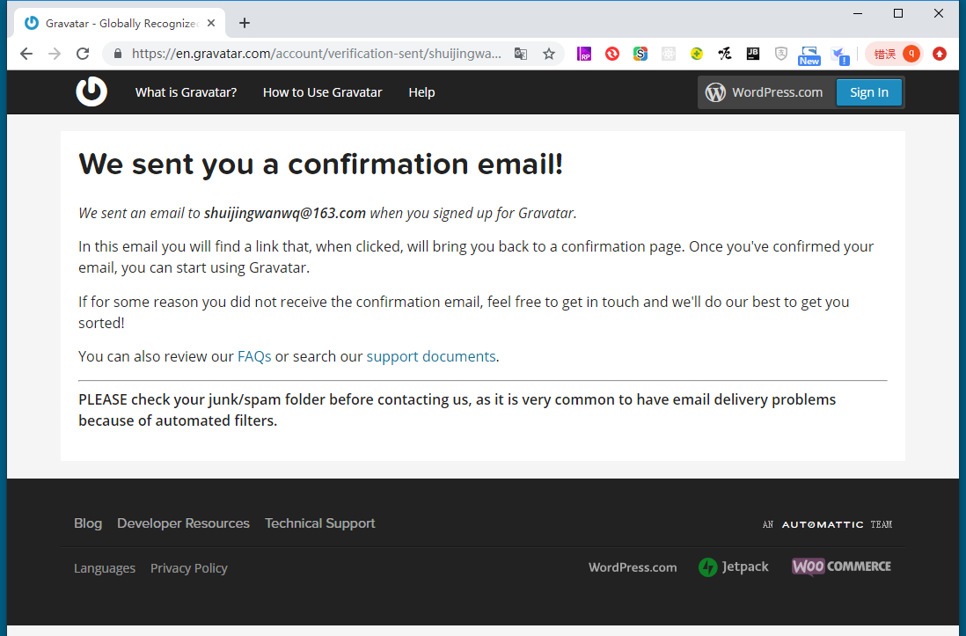Click the Help menu item

coord(421,92)
